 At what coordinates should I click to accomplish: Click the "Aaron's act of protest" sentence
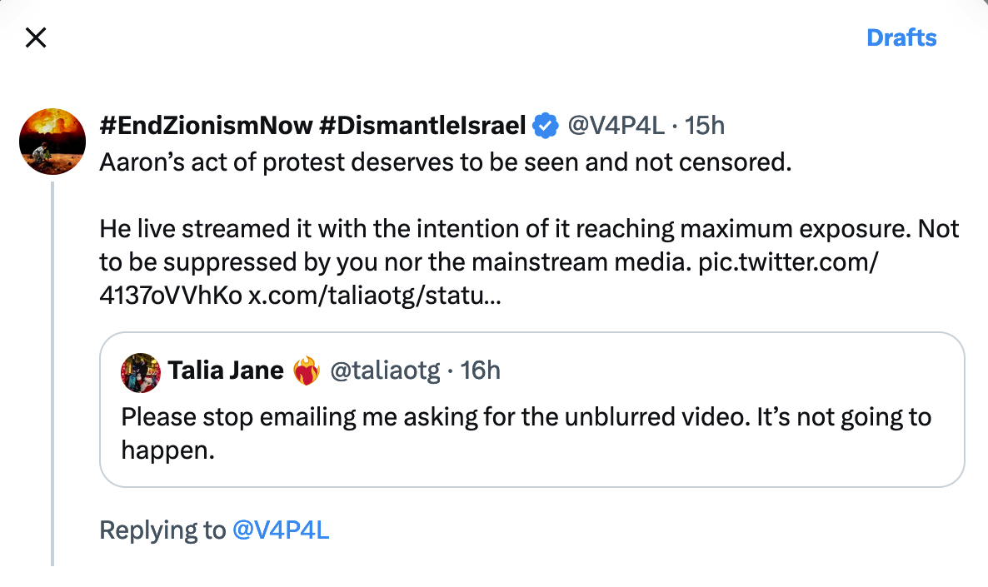point(445,162)
